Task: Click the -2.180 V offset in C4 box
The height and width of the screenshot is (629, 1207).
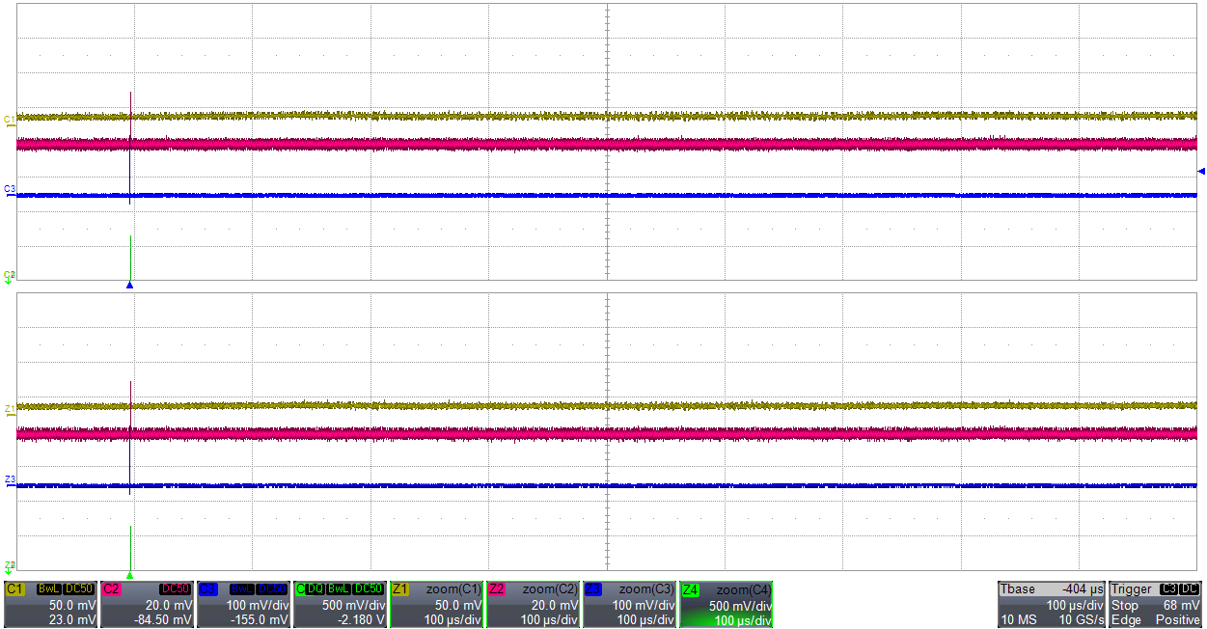Action: 363,619
